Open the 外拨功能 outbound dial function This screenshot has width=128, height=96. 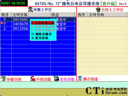tap(44, 79)
